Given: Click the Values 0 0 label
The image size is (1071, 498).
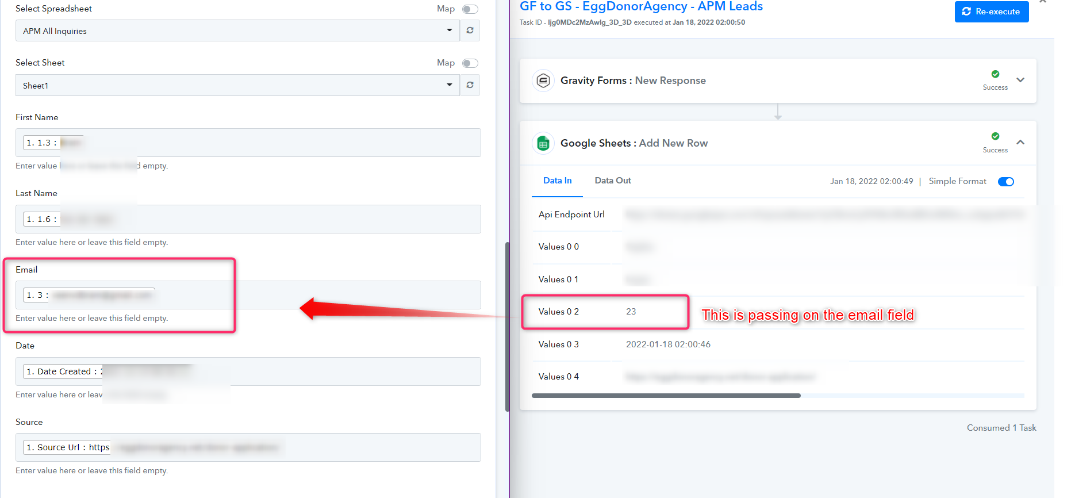Looking at the screenshot, I should pos(558,247).
